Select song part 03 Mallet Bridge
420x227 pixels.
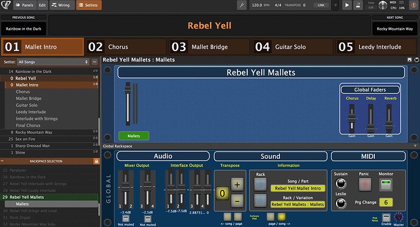[209, 47]
